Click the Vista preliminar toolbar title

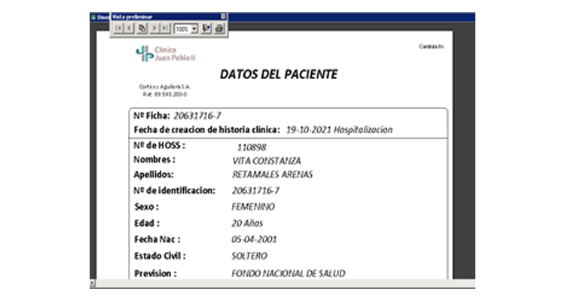[133, 17]
